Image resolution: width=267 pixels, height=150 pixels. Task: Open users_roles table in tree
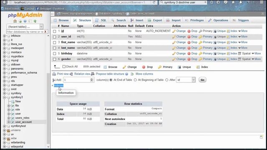pyautogui.click(x=22, y=118)
